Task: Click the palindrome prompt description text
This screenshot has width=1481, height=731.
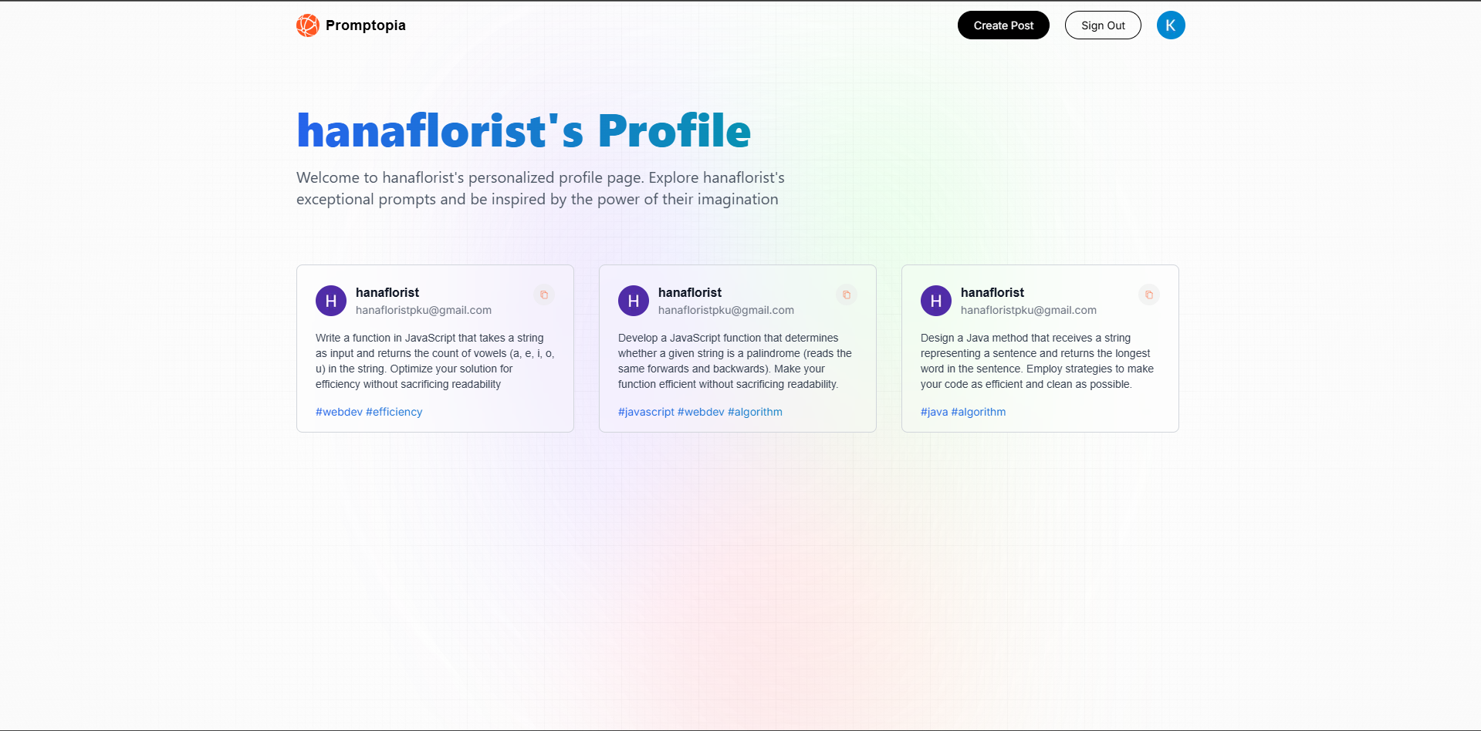Action: (735, 361)
